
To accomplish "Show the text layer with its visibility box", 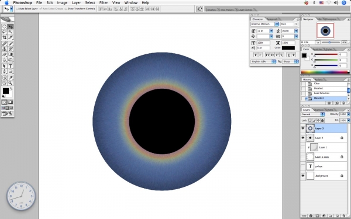I will 303,166.
